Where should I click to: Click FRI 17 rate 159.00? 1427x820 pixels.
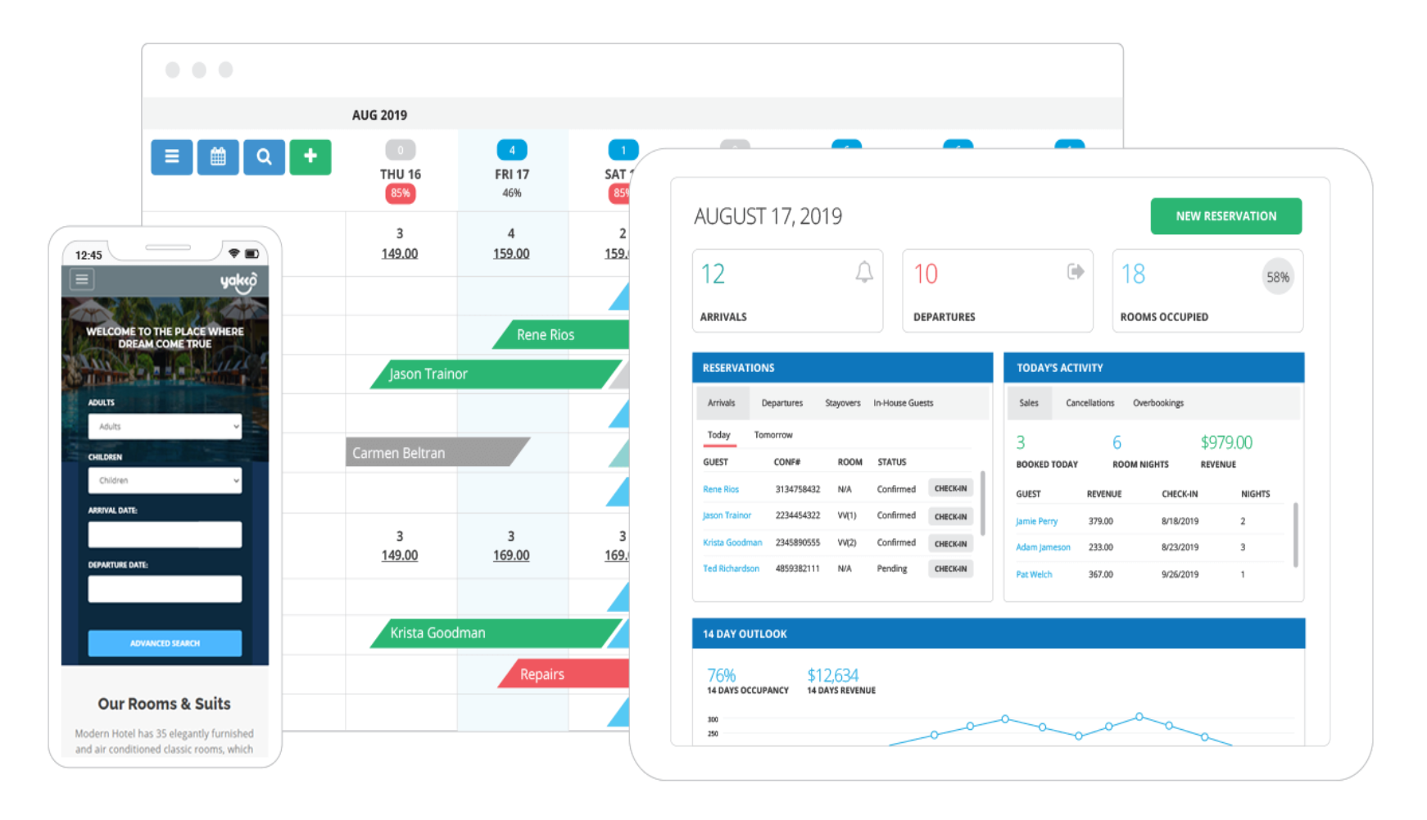coord(511,254)
